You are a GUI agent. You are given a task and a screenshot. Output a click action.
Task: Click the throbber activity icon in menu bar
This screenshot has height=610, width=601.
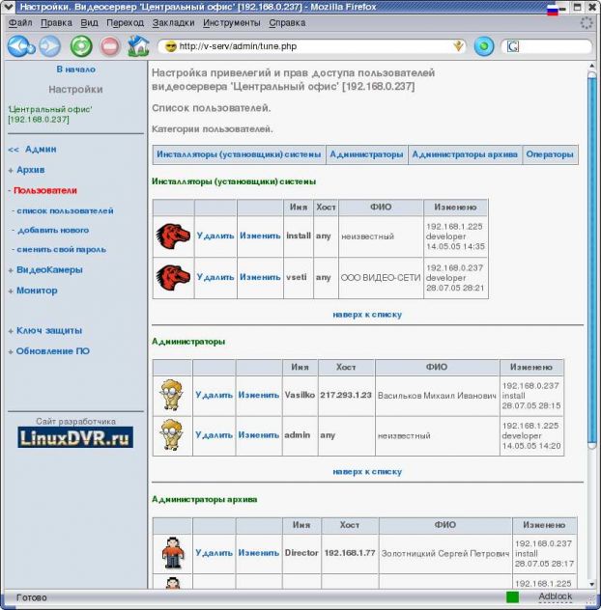[x=587, y=23]
